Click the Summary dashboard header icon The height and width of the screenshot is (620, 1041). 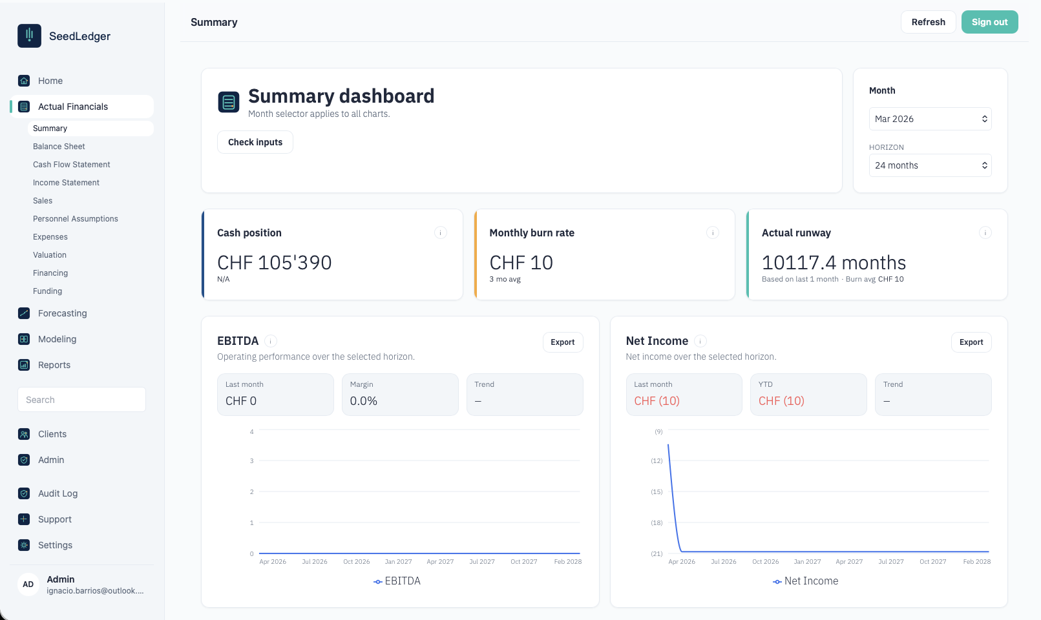[x=229, y=102]
